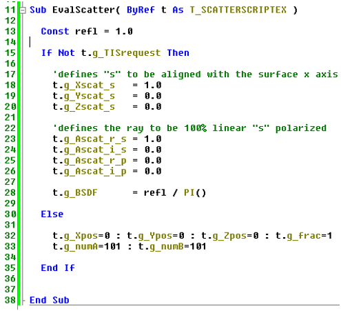Click the refl constant value 1.0
Viewport: 341px width, 311px height.
pos(124,32)
